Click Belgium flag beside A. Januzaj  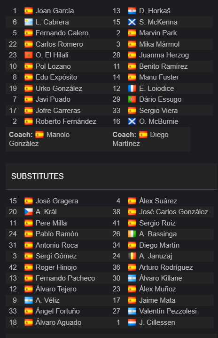point(132,256)
